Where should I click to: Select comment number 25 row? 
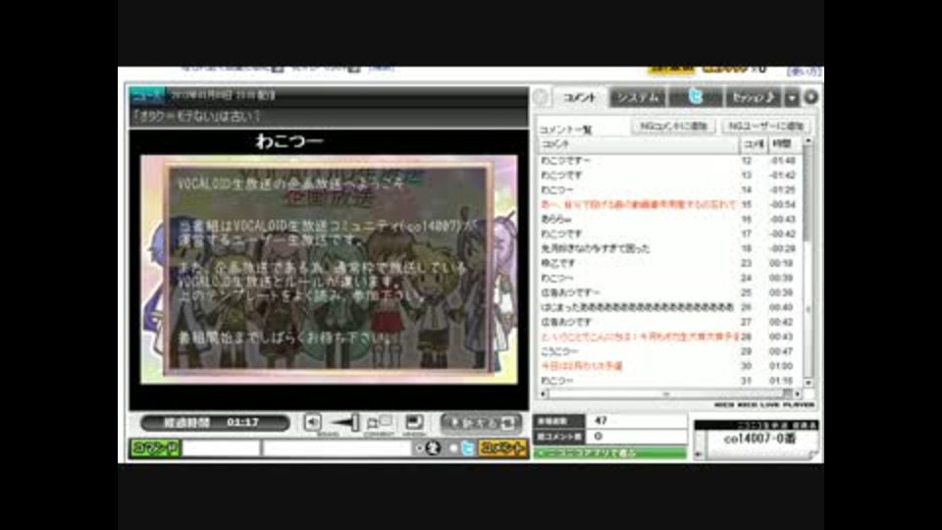coord(669,292)
